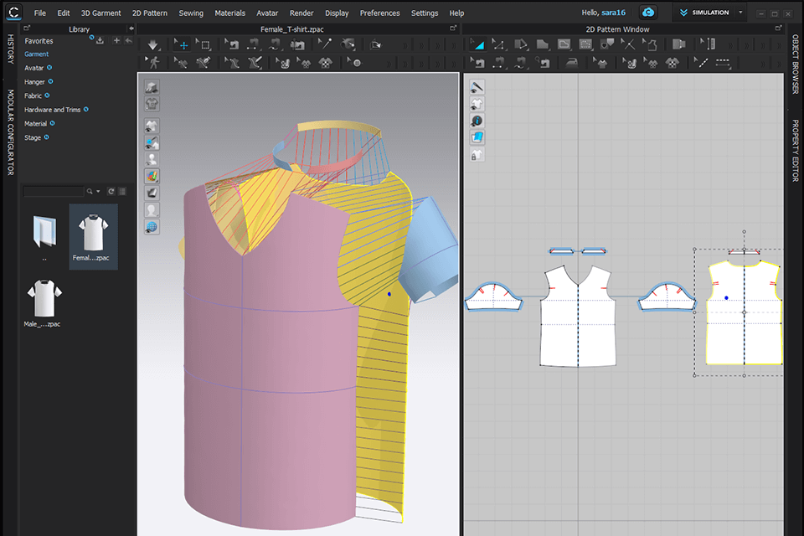The height and width of the screenshot is (536, 804).
Task: Click the search icon in the Library panel
Action: click(x=90, y=191)
